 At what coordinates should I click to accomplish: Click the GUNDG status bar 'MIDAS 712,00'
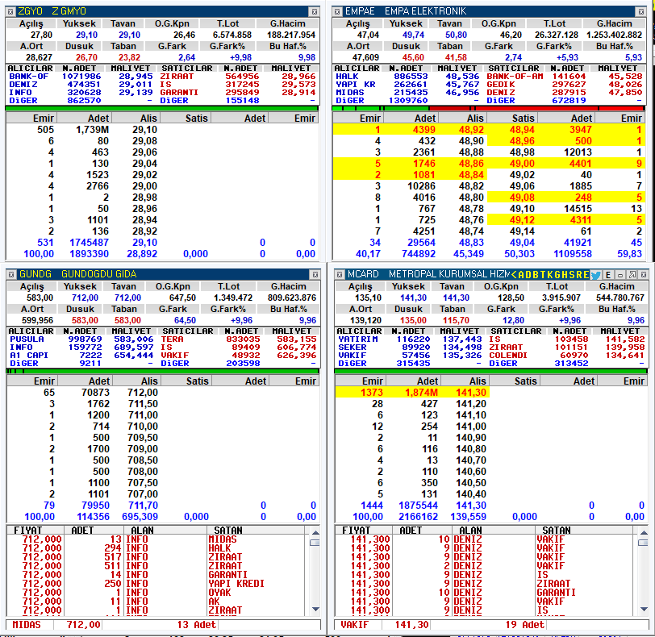[55, 625]
